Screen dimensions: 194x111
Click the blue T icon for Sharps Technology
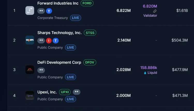click(x=56, y=41)
